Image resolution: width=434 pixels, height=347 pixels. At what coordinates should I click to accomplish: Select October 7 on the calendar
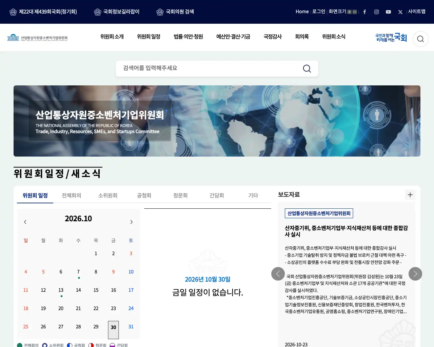click(78, 272)
